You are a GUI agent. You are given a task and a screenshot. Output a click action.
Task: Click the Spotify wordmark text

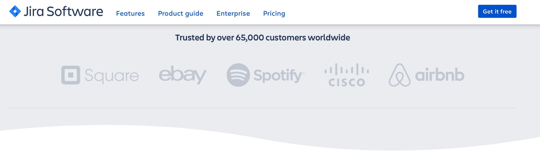click(279, 76)
